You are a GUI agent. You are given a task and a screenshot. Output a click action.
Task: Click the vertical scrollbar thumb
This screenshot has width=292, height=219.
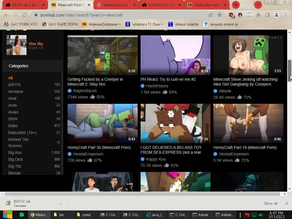click(290, 71)
